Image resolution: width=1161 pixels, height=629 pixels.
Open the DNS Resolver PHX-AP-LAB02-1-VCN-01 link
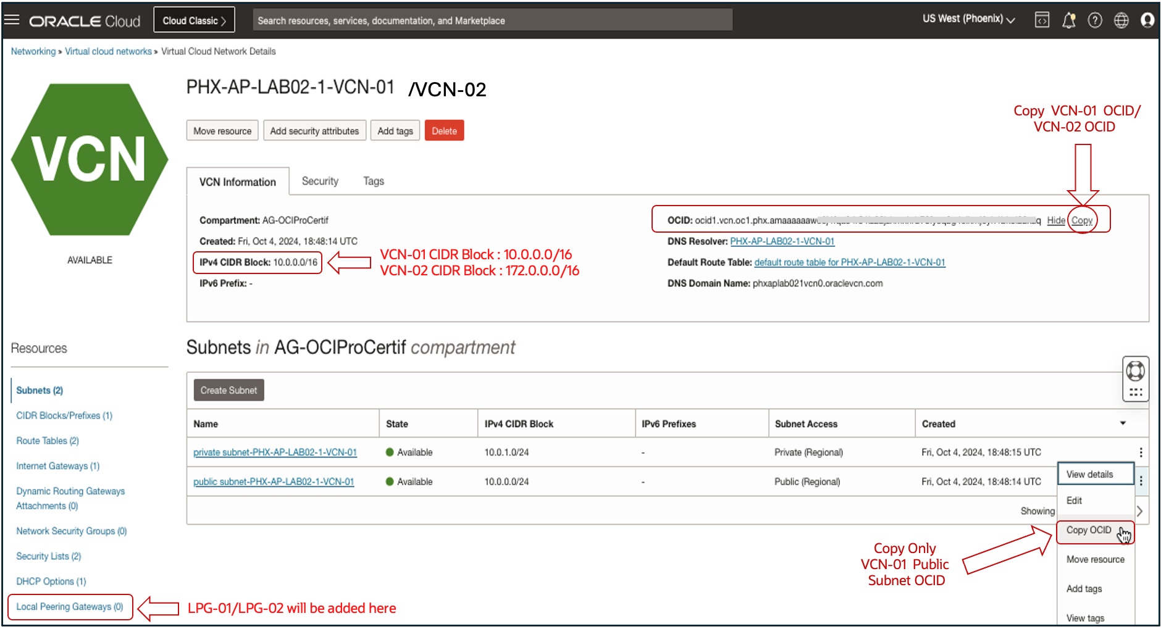[x=782, y=241]
